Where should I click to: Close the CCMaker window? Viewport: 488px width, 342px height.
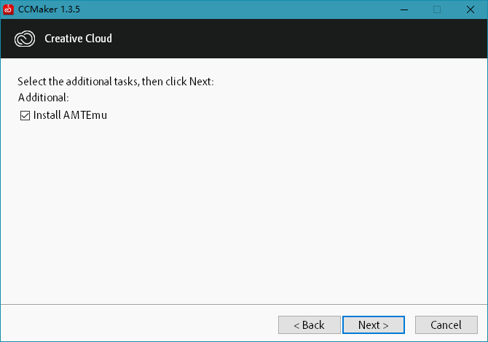pyautogui.click(x=471, y=9)
